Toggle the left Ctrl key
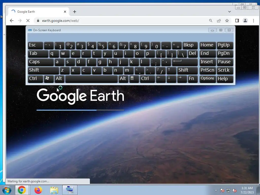Screen dimensions: 260x195 [36, 79]
